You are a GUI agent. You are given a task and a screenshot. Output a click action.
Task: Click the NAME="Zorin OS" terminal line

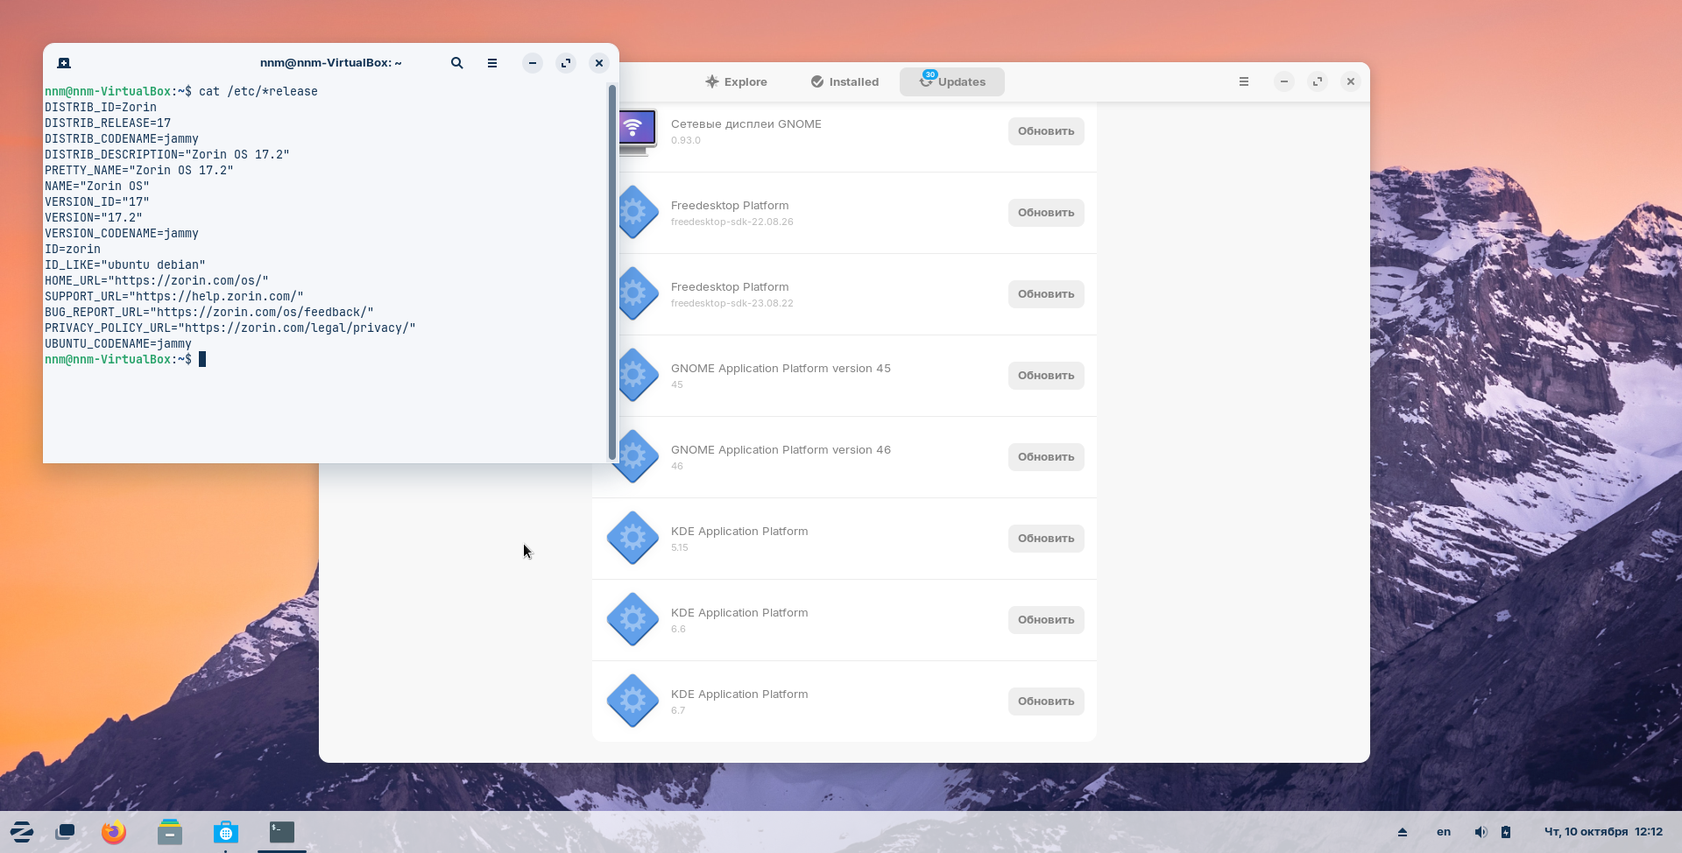pyautogui.click(x=97, y=186)
